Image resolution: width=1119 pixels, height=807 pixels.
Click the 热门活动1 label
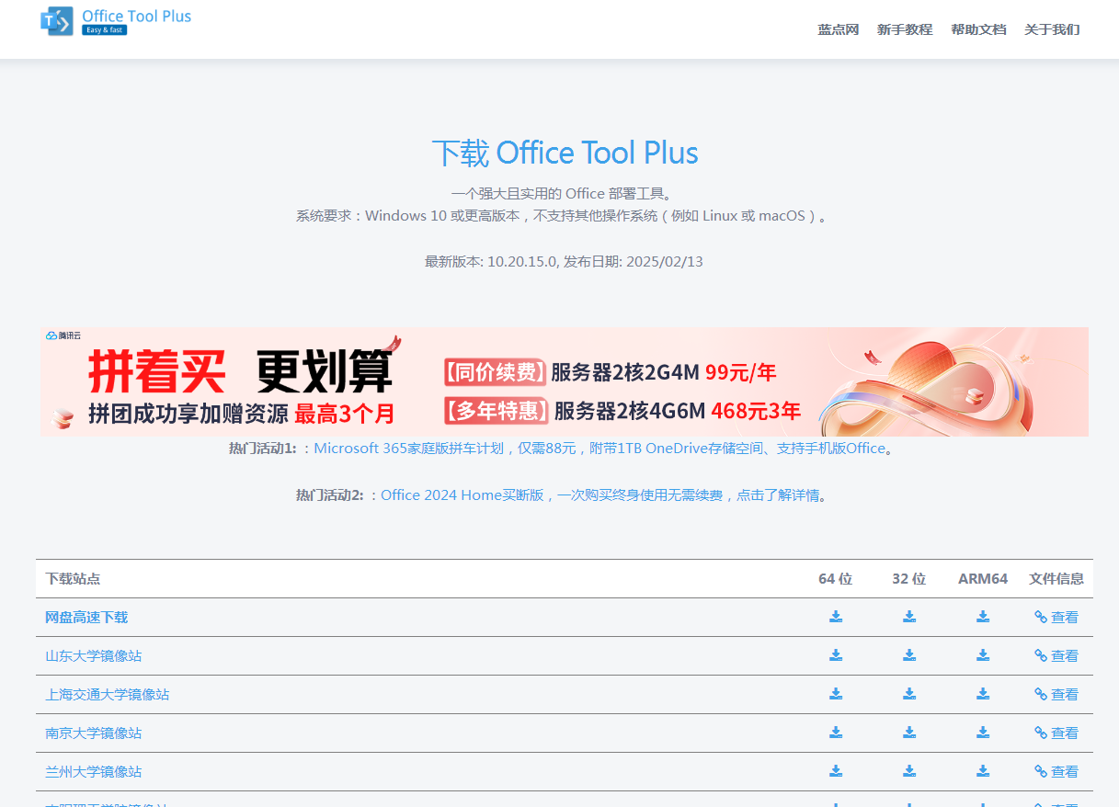pyautogui.click(x=263, y=449)
